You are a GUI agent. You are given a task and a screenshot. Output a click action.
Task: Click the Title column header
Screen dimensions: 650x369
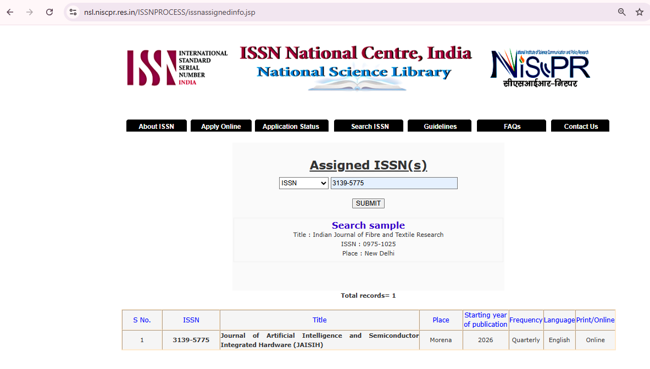point(320,320)
